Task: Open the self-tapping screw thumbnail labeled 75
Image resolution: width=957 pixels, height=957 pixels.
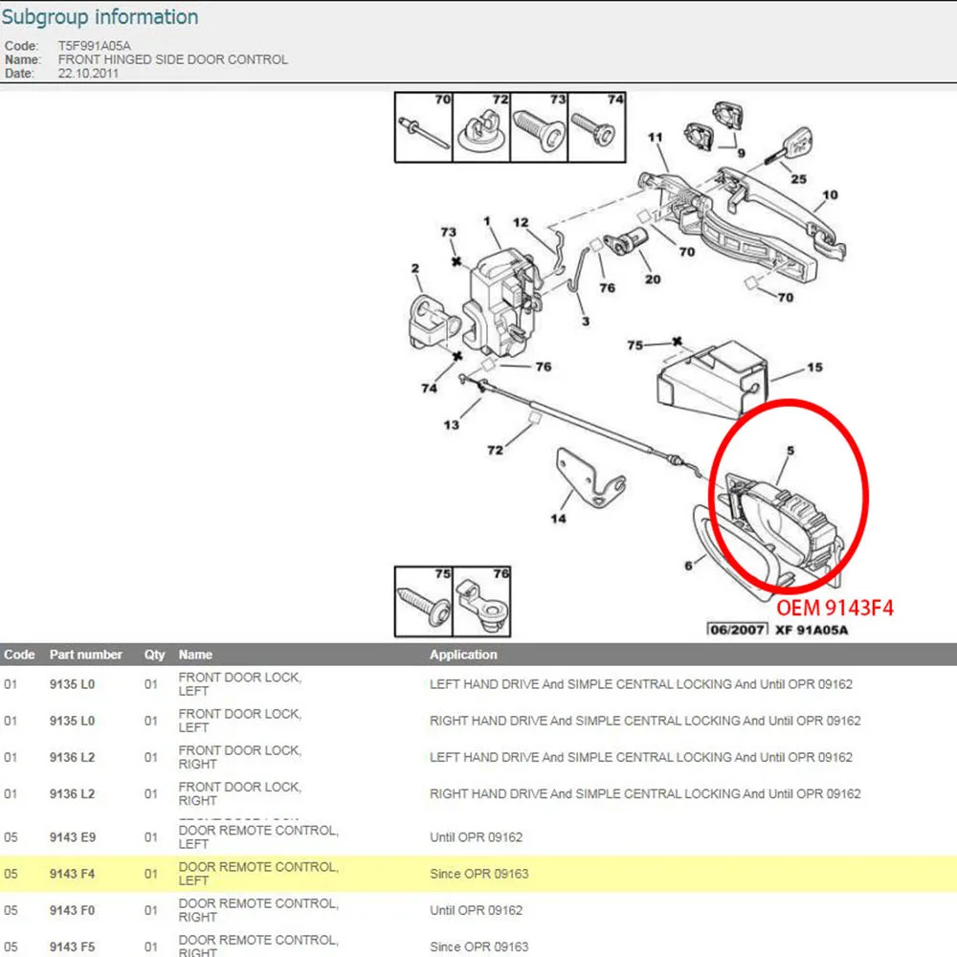Action: point(424,601)
